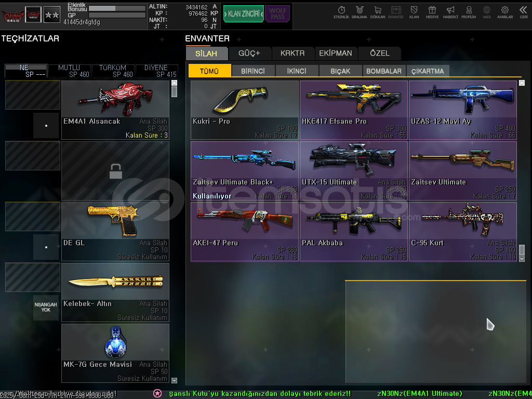
Task: Click the equipped DE GL pistol slot
Action: (115, 231)
